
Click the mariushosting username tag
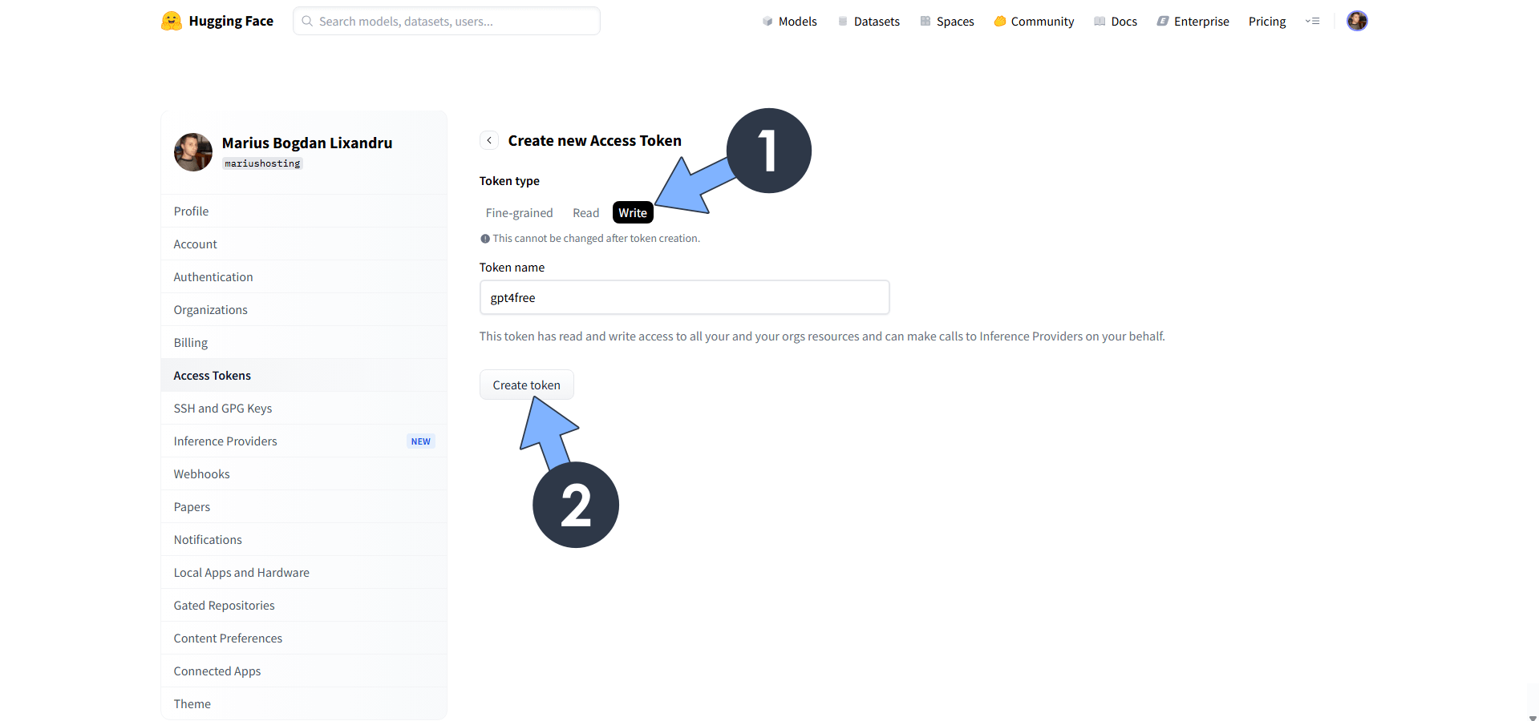[262, 163]
